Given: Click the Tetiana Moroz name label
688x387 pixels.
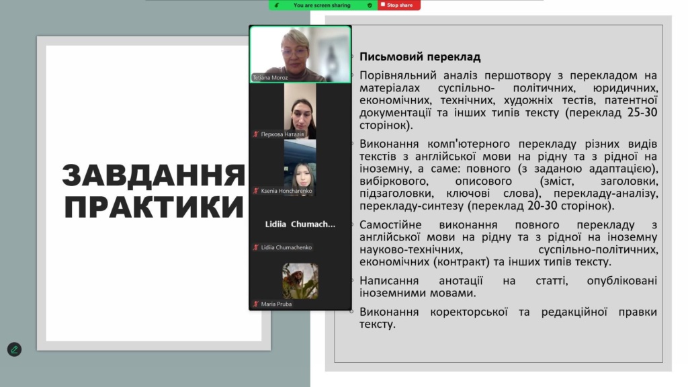Looking at the screenshot, I should point(270,78).
